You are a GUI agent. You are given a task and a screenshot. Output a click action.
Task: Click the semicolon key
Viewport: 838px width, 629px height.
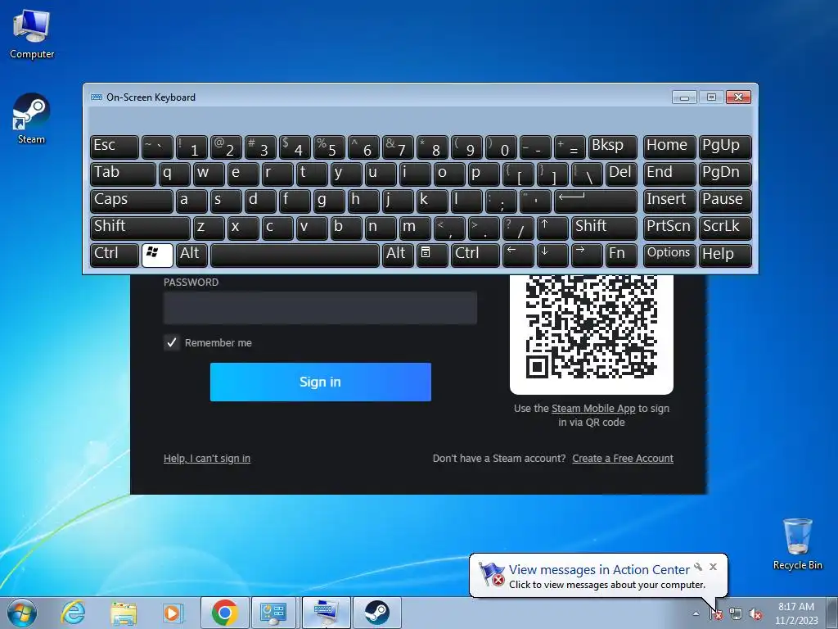pyautogui.click(x=501, y=201)
